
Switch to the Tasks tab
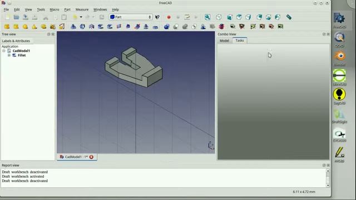[x=240, y=41]
